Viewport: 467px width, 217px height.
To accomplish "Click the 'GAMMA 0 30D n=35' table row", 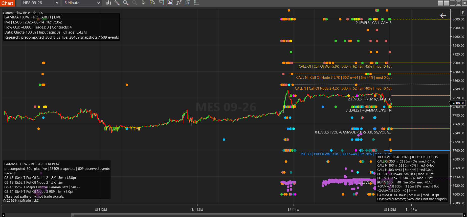I will pos(408,195).
